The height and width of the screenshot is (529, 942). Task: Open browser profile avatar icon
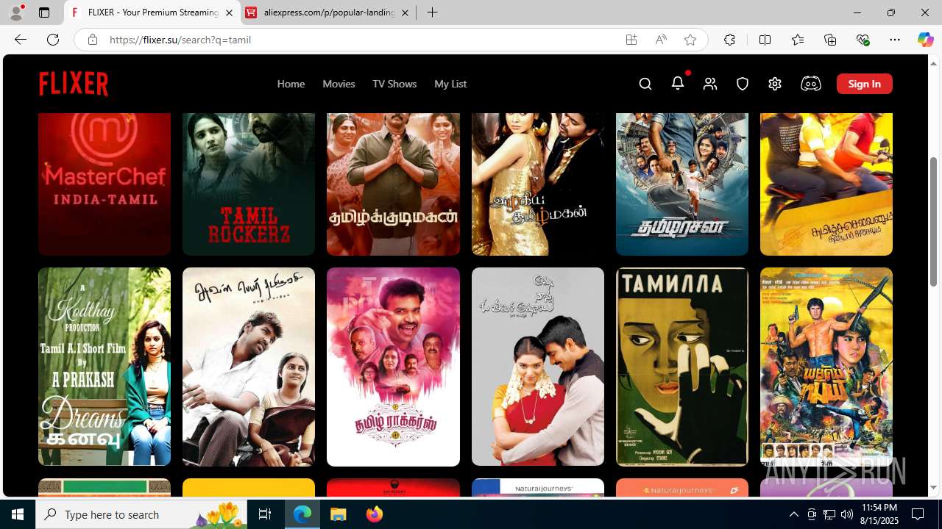point(16,12)
